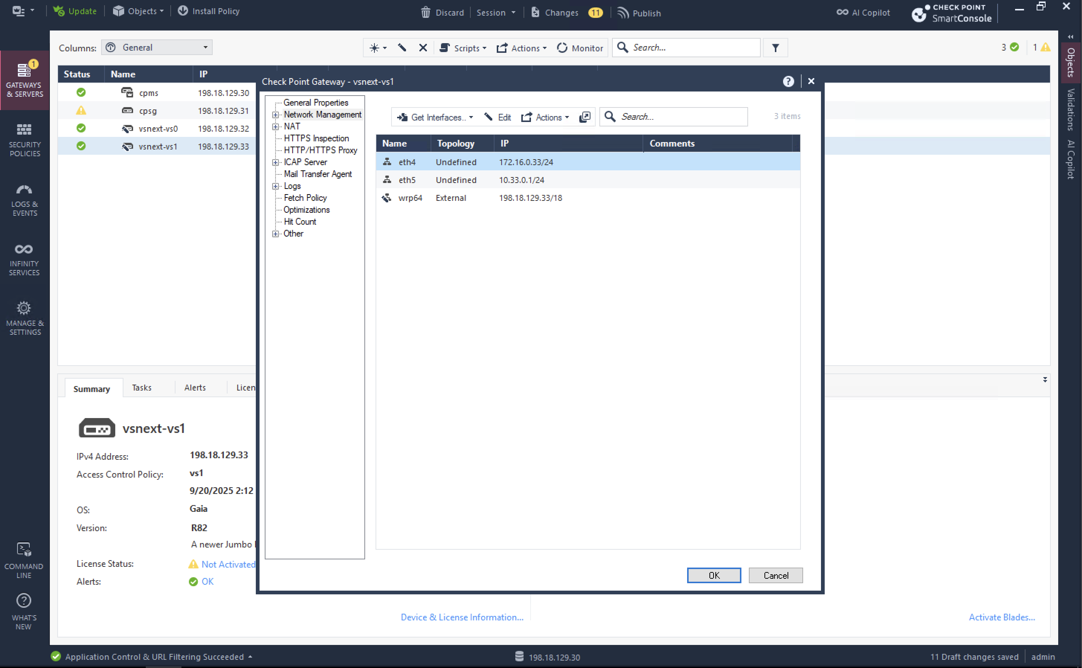Open the Columns General dropdown

coord(157,48)
